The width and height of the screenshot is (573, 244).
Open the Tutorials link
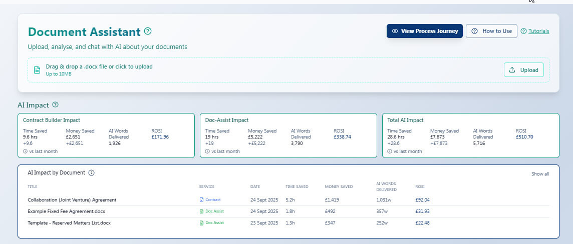[x=538, y=31]
